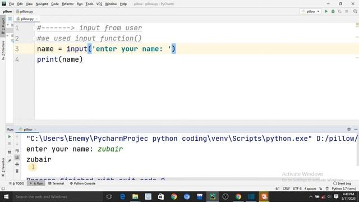
Task: Hide the Run panel with minimize icon
Action: point(356,130)
